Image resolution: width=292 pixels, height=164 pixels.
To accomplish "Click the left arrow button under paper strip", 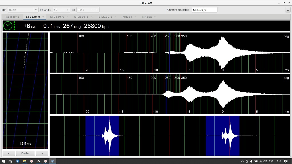I will (9, 153).
